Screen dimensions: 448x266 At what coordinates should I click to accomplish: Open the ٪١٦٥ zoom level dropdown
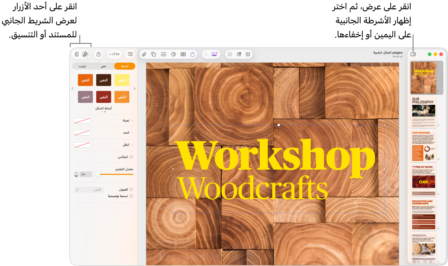(114, 54)
